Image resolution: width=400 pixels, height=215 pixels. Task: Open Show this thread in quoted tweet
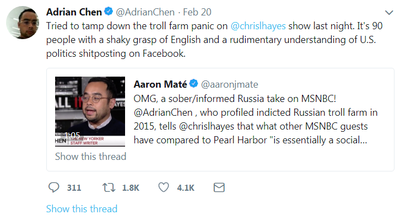[90, 156]
